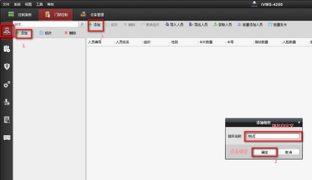Sort by 指纹数量 column header

[x=261, y=42]
